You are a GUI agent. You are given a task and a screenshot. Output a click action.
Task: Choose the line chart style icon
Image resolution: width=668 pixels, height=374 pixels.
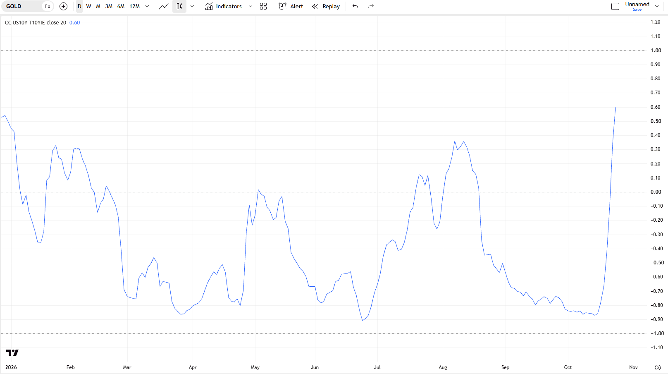(x=164, y=6)
